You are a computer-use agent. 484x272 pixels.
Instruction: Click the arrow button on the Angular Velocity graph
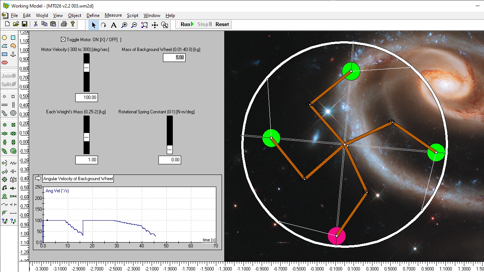click(38, 178)
